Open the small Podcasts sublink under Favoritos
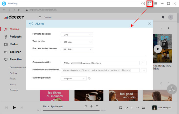 click(14, 90)
